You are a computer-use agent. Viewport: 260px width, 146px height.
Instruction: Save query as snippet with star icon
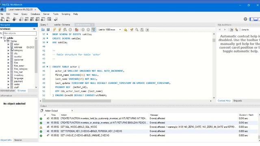coord(126,30)
